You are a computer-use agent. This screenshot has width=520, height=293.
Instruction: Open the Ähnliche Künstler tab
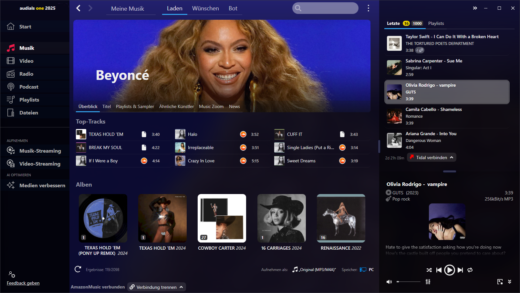point(176,106)
